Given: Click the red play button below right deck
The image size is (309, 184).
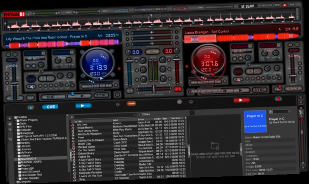Looking at the screenshot, I should point(242,100).
